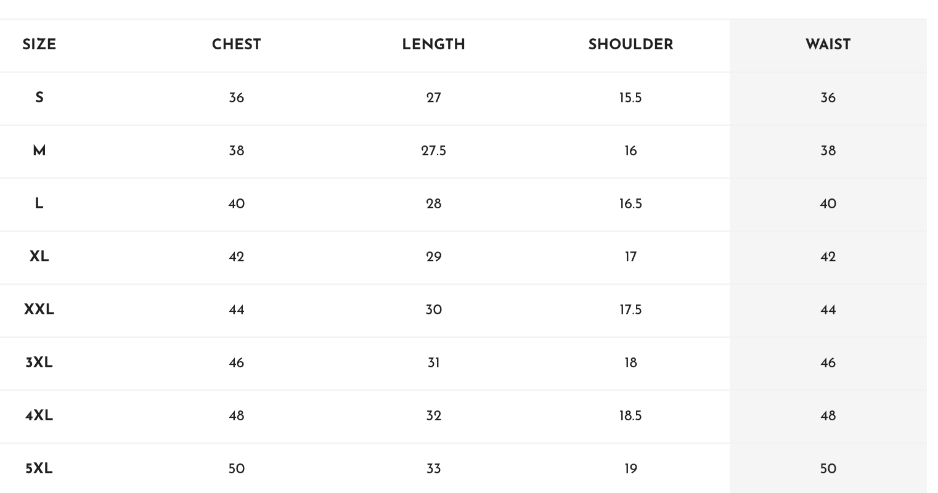Click the SIZE column header

39,45
